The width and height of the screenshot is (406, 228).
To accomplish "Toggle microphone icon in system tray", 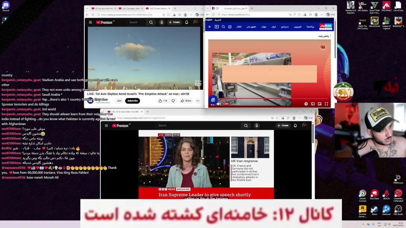I will [x=373, y=225].
